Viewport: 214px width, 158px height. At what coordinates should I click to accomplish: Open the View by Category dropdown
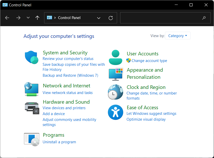point(178,36)
